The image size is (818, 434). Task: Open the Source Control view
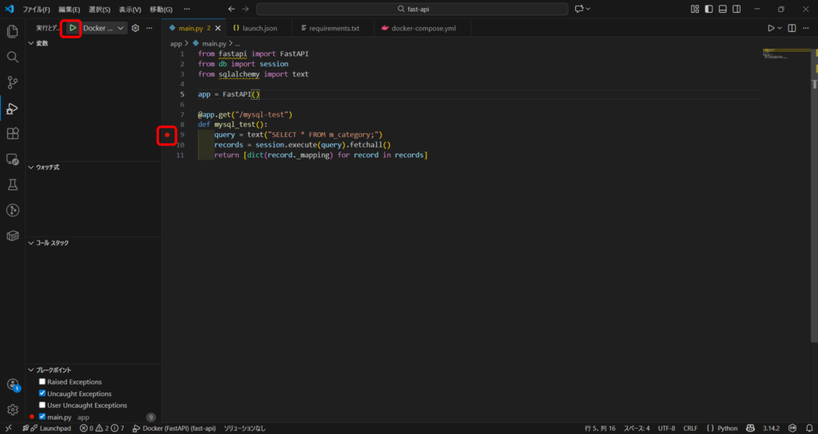coord(12,82)
